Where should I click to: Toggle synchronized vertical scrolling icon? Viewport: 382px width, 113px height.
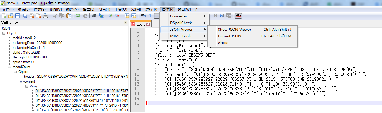127,16
